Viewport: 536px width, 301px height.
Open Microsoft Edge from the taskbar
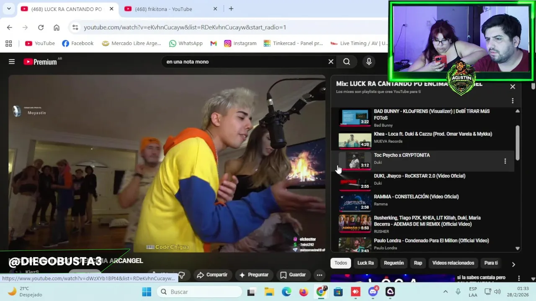pyautogui.click(x=286, y=292)
